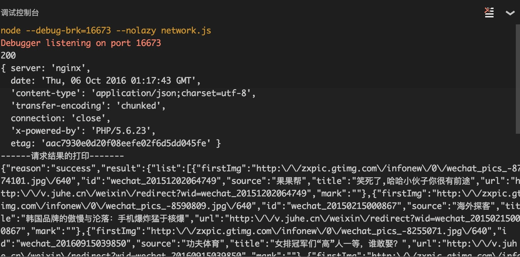This screenshot has width=520, height=257.
Task: Click the Debugger listening on port 16673 line
Action: [81, 43]
